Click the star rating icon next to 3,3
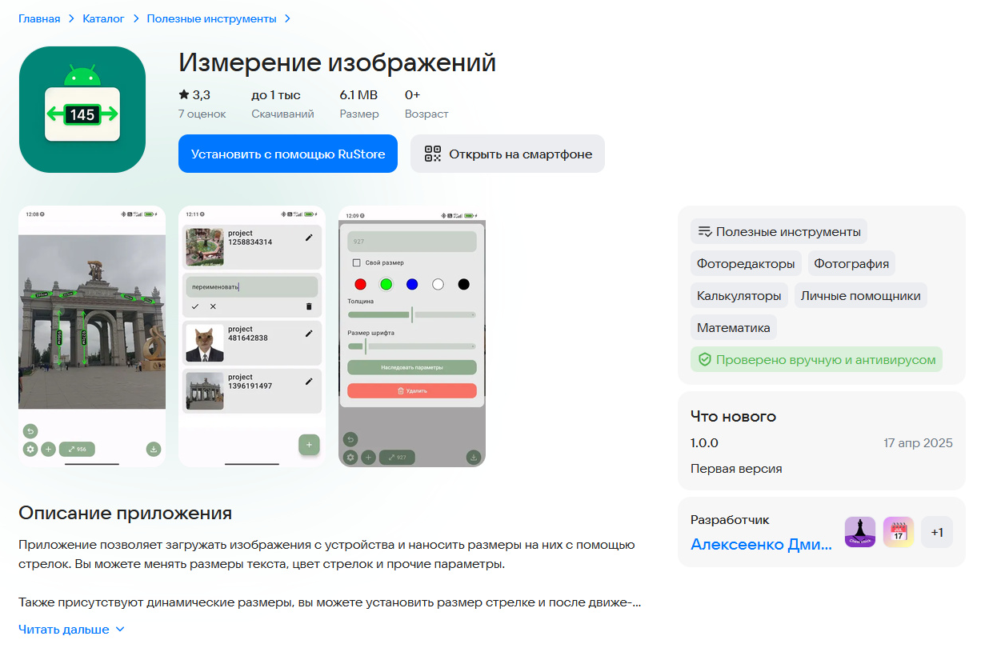Screen dimensions: 981x652 [184, 94]
